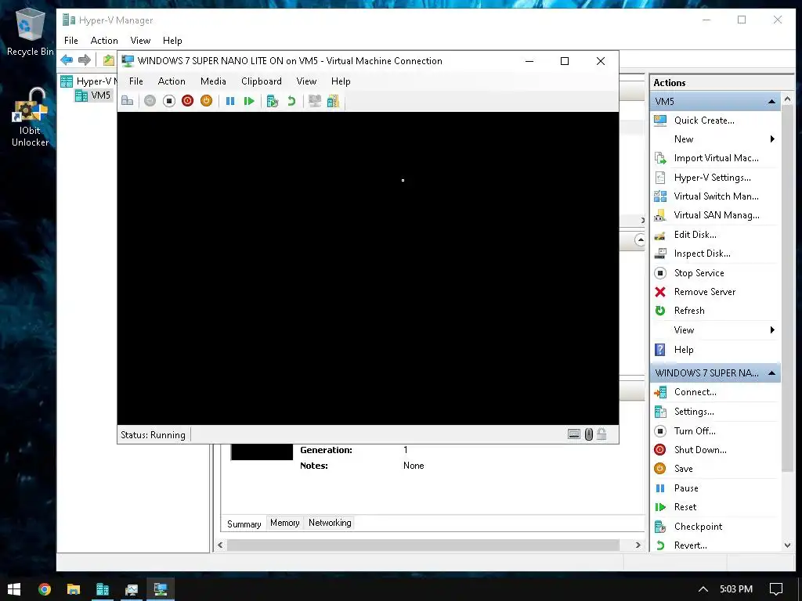Screen dimensions: 802x601
Task: Click Connect action for the VM
Action: (695, 392)
